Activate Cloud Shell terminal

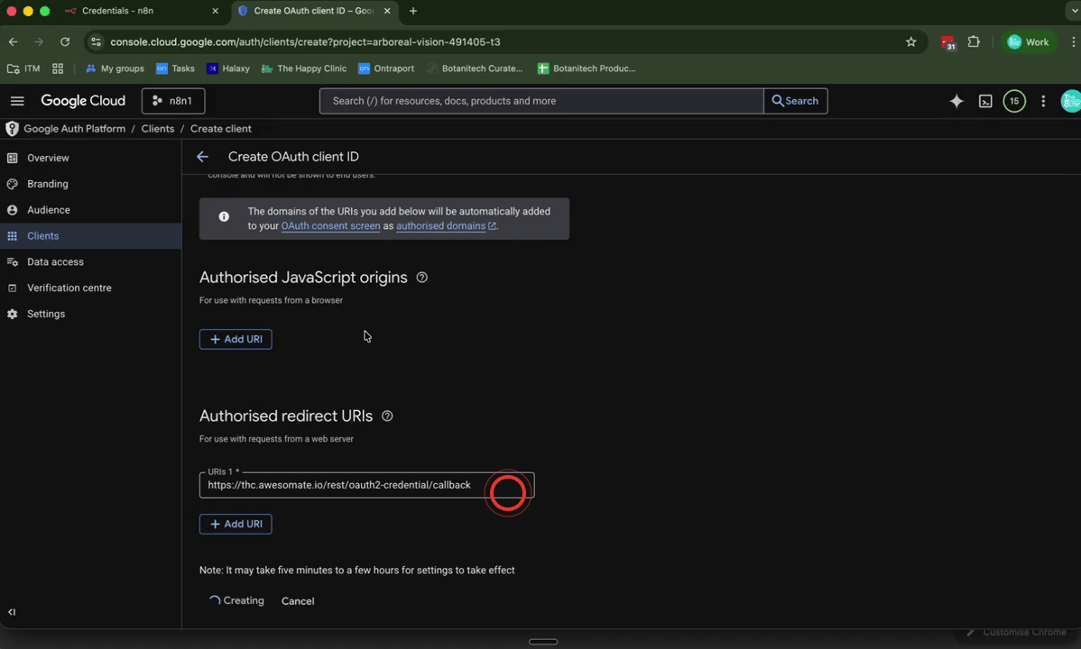(x=985, y=101)
